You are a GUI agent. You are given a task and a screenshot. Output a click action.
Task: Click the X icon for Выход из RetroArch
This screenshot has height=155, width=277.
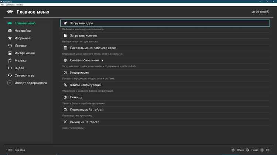(x=65, y=122)
